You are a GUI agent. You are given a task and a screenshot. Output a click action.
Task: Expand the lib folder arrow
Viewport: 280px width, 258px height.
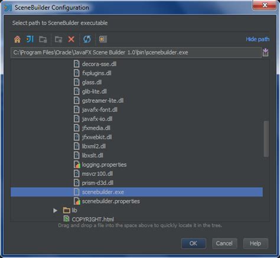(x=56, y=210)
